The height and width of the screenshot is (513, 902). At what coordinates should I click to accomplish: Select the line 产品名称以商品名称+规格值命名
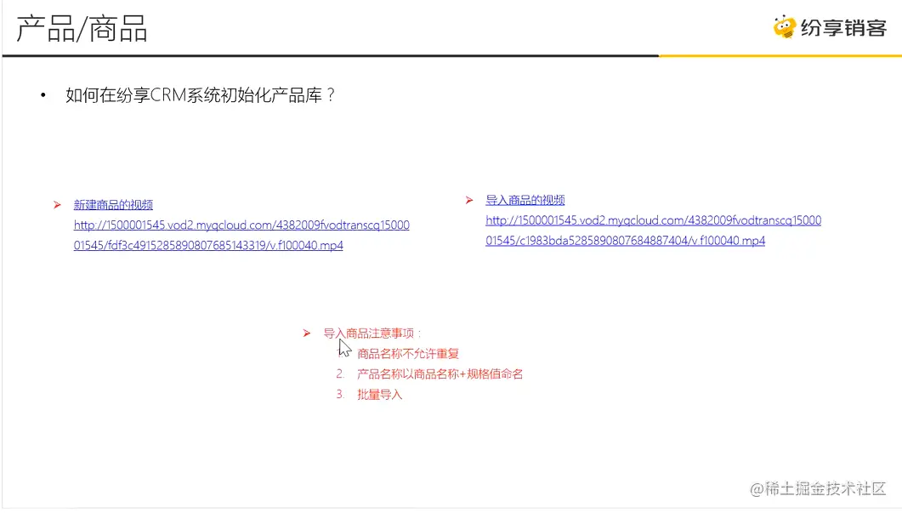[440, 373]
